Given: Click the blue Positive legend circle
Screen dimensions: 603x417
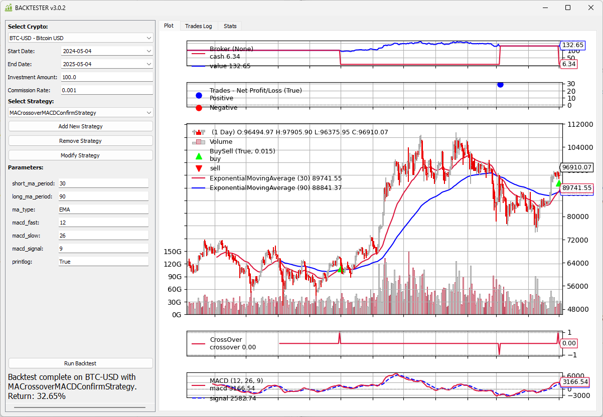Looking at the screenshot, I should click(199, 95).
